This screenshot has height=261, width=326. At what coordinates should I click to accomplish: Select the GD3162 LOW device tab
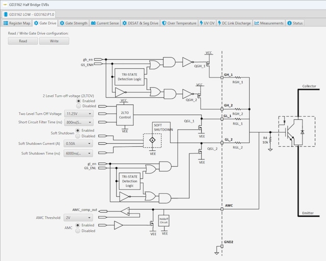click(x=31, y=14)
